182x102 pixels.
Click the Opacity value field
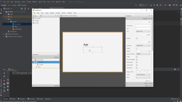coord(138,51)
